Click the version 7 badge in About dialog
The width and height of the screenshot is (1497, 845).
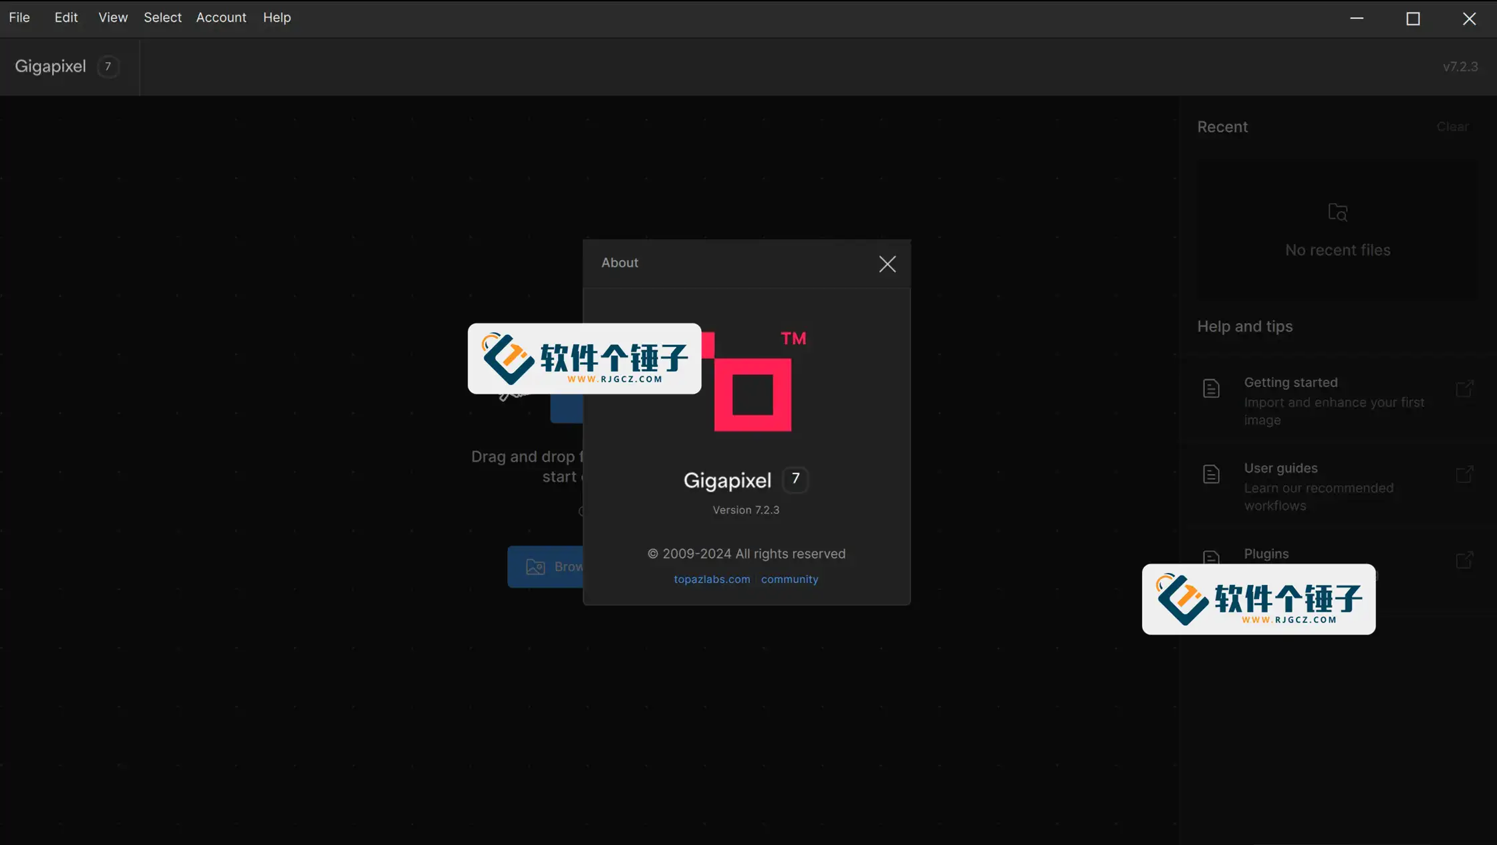[x=795, y=479]
